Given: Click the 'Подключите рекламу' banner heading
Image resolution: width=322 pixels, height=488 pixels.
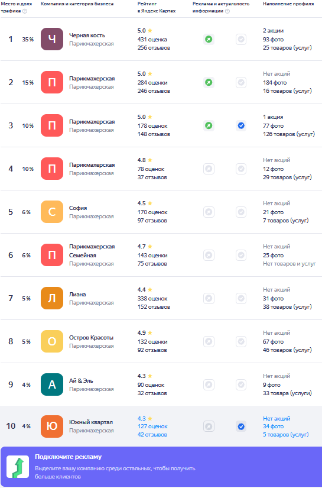Looking at the screenshot, I should (x=68, y=457).
